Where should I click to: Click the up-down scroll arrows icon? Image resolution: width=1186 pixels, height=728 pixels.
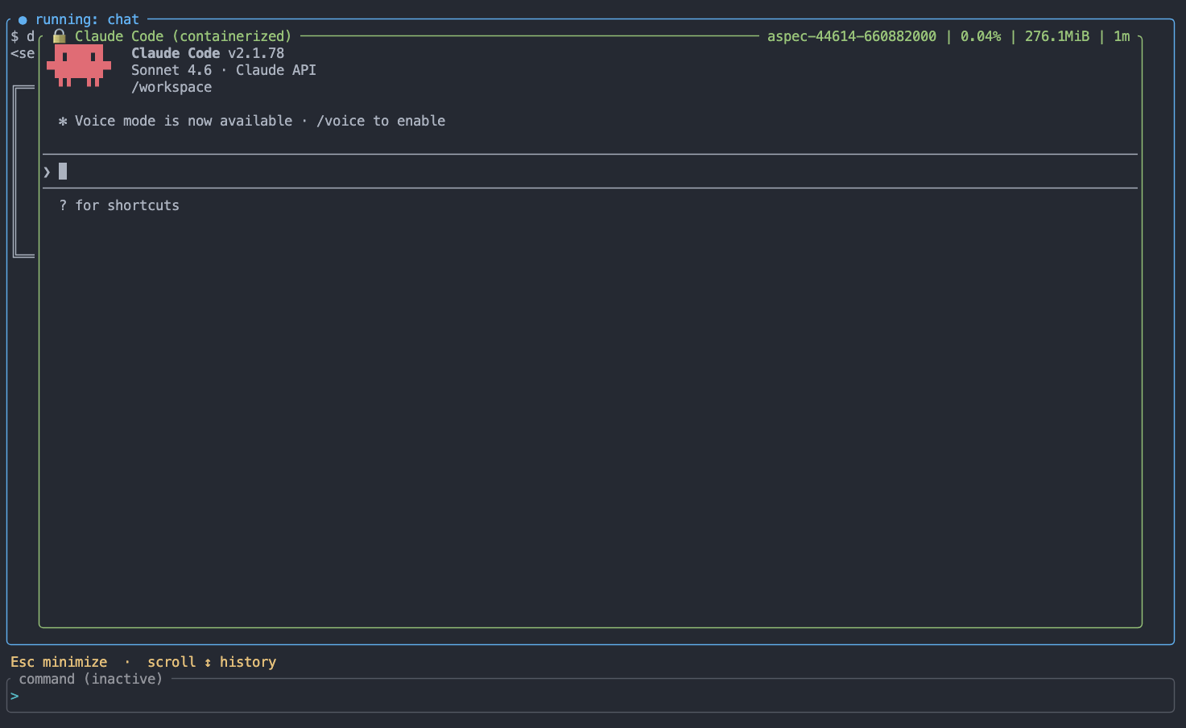tap(208, 663)
